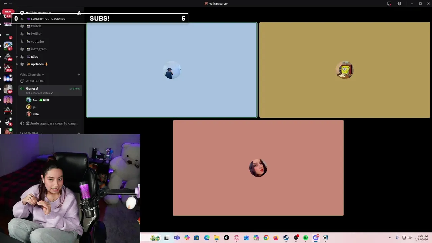432x243 pixels.
Task: Open the server icon with 80 badge
Action: pyautogui.click(x=8, y=89)
